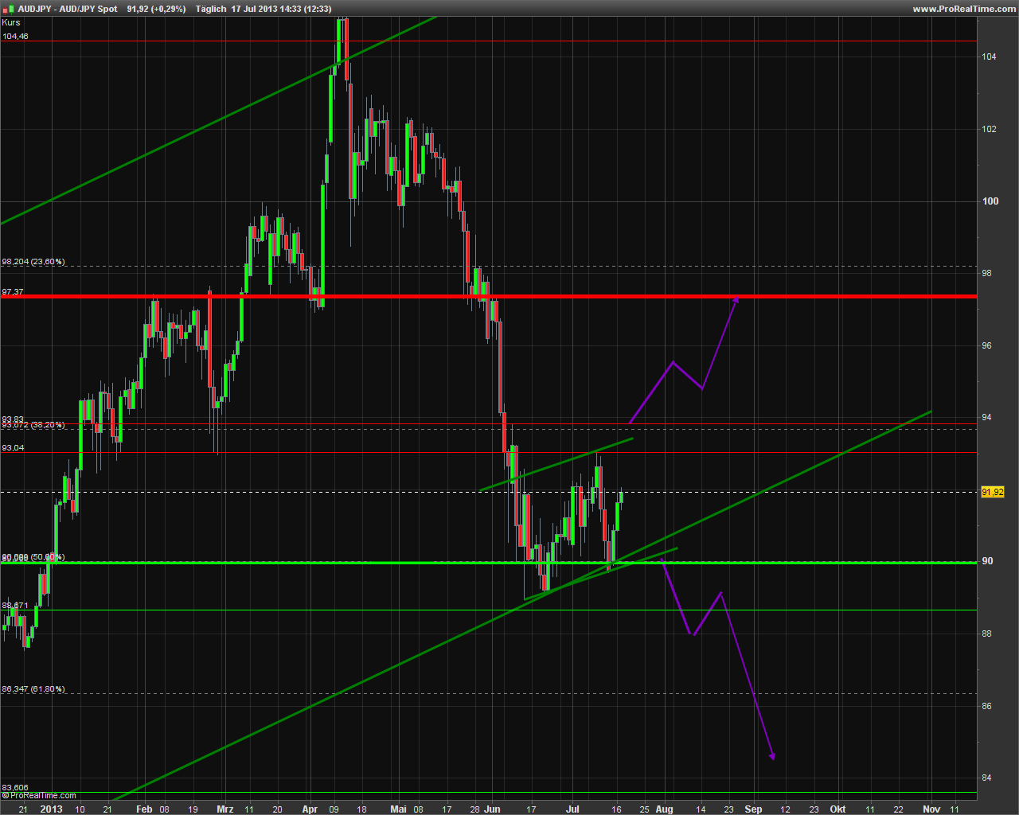Viewport: 1019px width, 815px height.
Task: Click the Kurs price panel label
Action: tap(11, 22)
